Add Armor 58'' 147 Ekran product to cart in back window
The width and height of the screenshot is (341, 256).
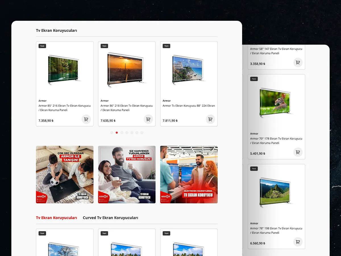(x=298, y=62)
